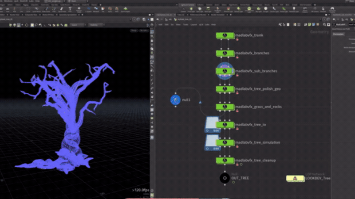Viewport: 355px width, 199px height.
Task: Add a Distant Light from the shelf
Action: 239,10
